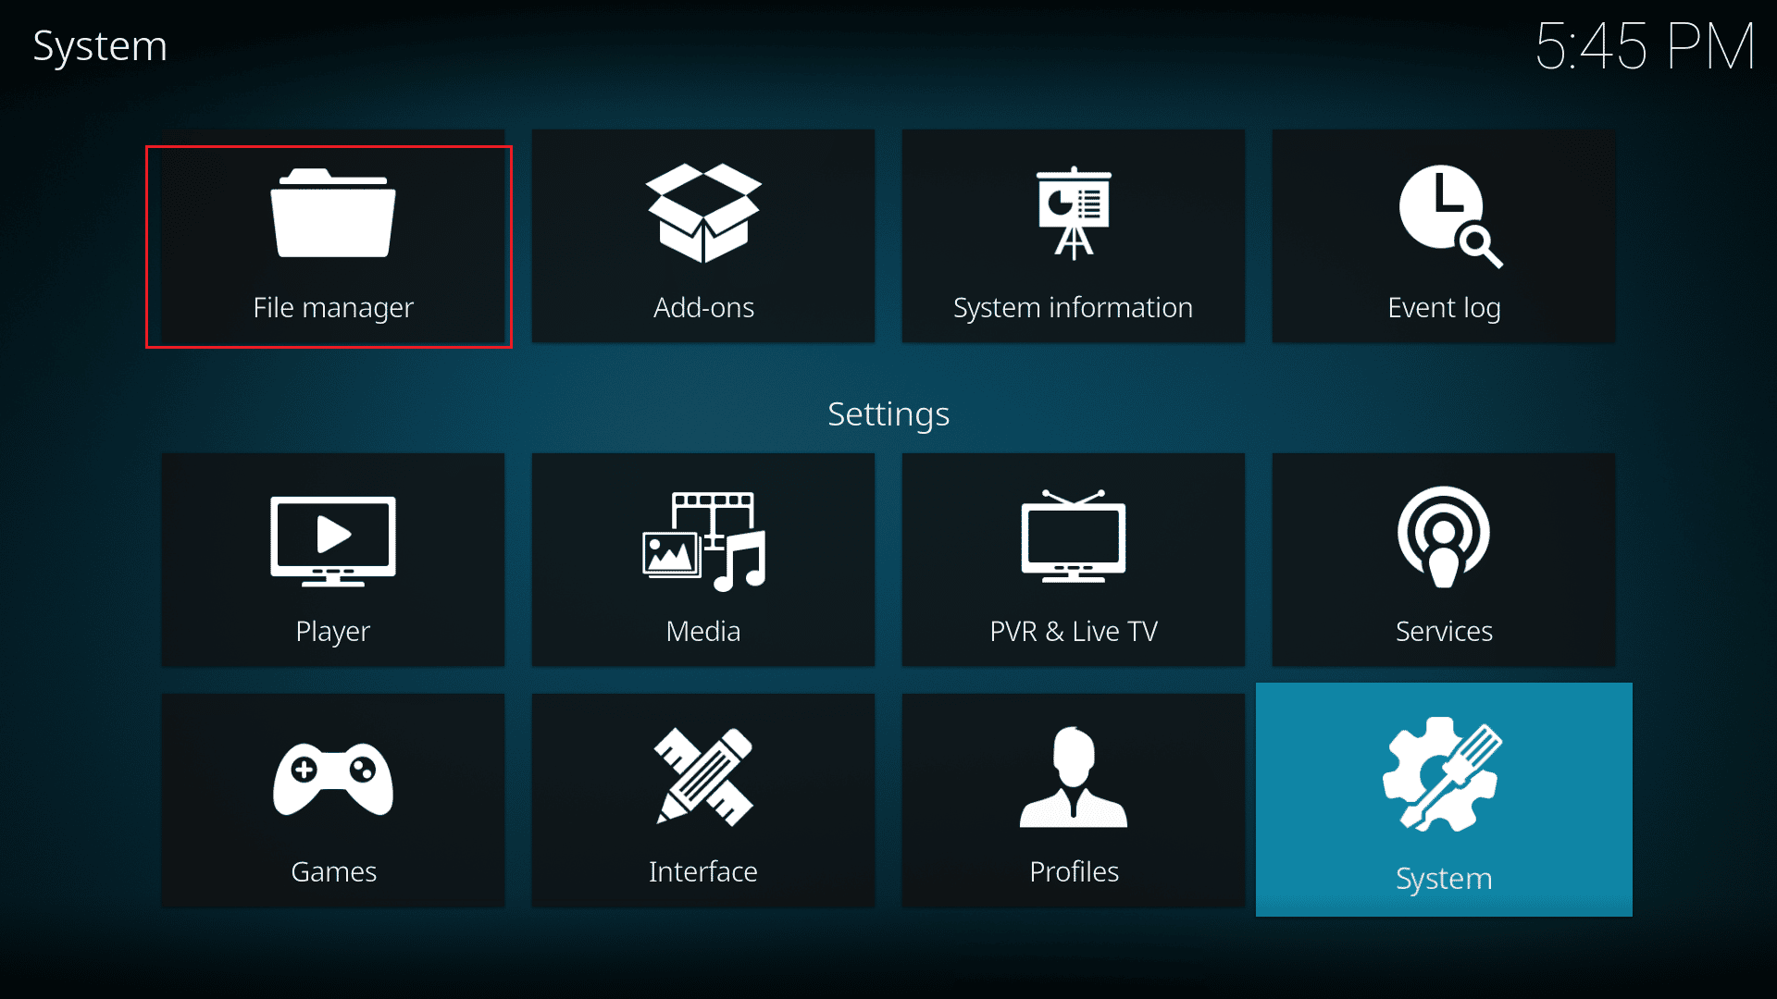This screenshot has width=1777, height=999.
Task: Toggle PVR & Live TV option
Action: tap(1073, 560)
